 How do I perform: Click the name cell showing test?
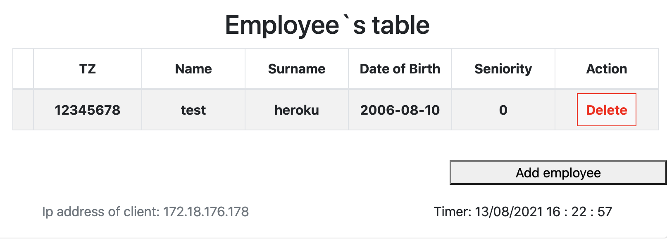(193, 110)
